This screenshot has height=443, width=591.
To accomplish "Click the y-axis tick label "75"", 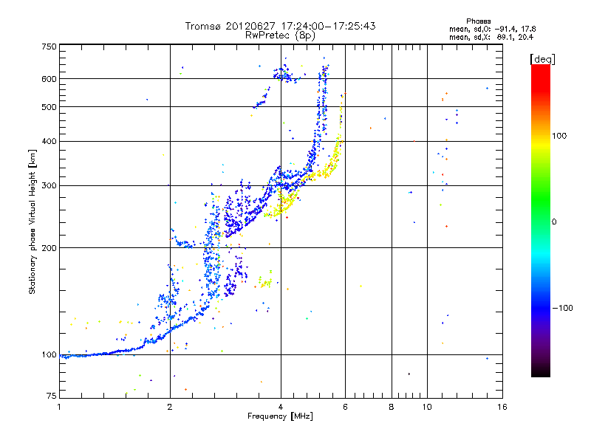I will click(51, 396).
